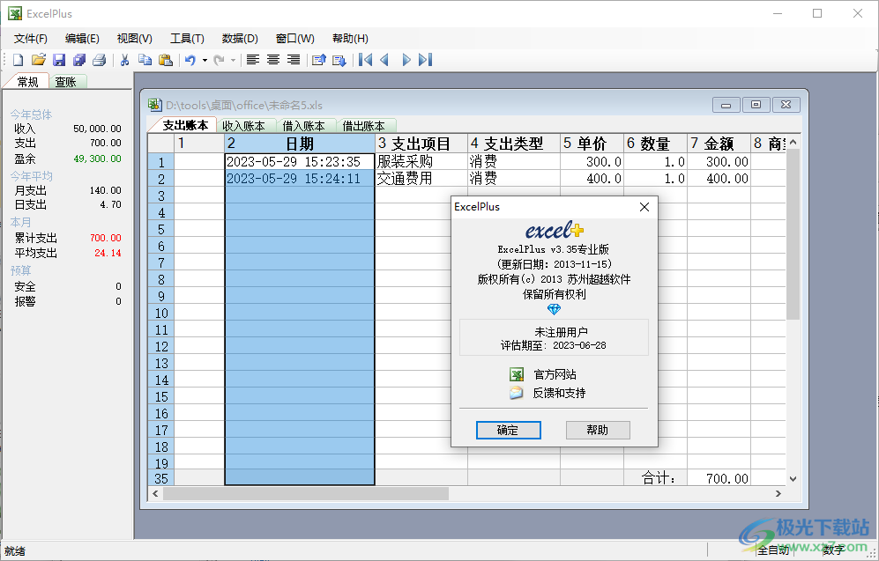
Task: Select date cell 2023-05-29 15:23:35
Action: (x=300, y=162)
